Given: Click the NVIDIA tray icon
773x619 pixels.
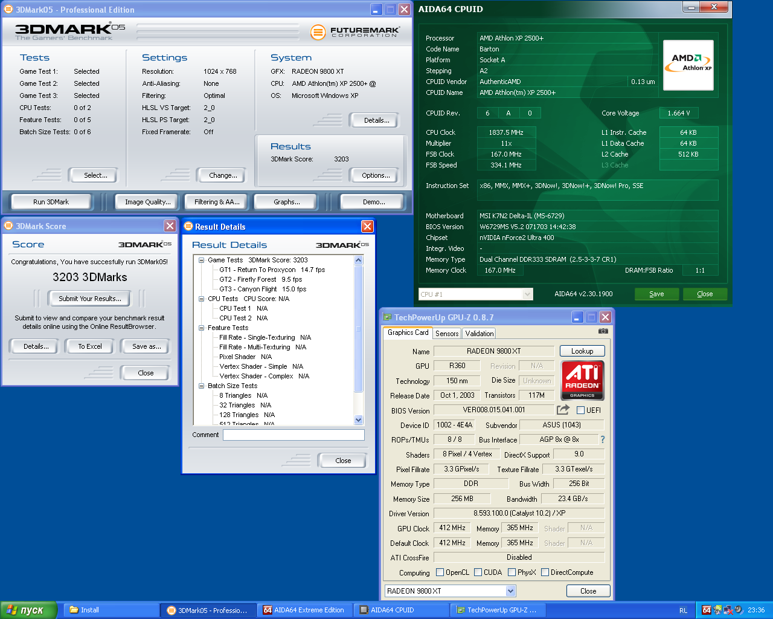Looking at the screenshot, I should coord(717,610).
